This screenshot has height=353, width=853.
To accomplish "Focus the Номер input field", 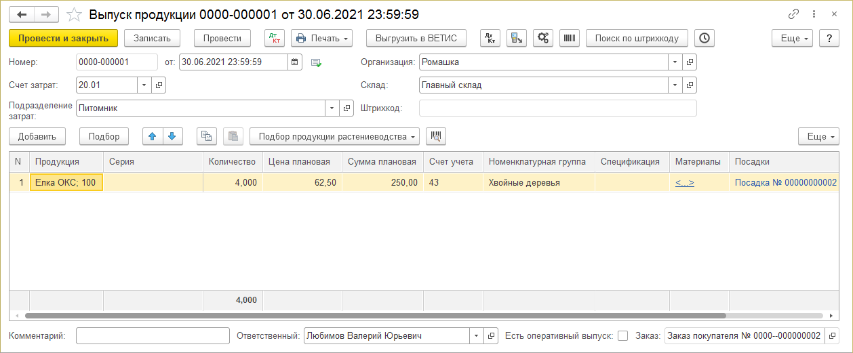I will (x=117, y=62).
